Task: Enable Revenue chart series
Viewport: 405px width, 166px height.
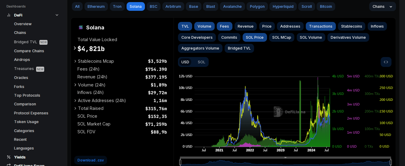Action: tap(245, 26)
